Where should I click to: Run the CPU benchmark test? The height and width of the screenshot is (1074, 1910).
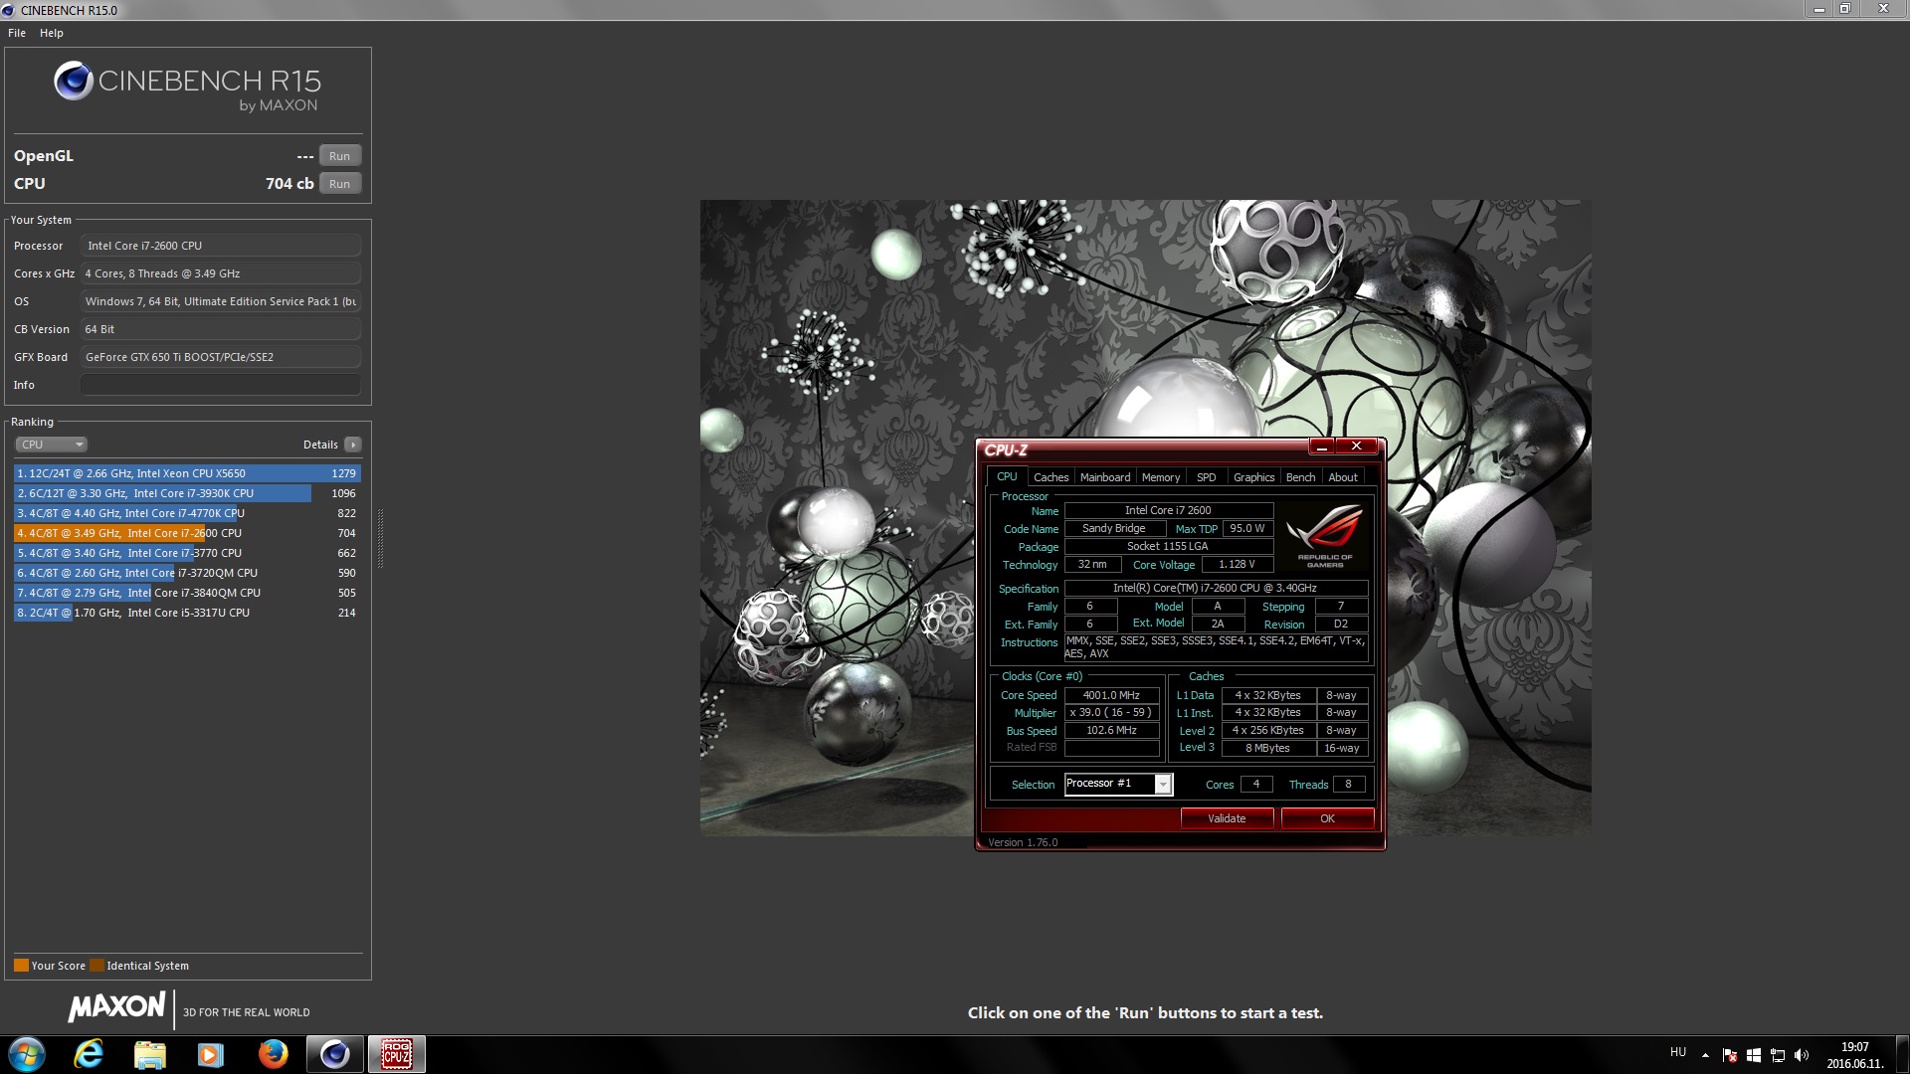(x=339, y=184)
